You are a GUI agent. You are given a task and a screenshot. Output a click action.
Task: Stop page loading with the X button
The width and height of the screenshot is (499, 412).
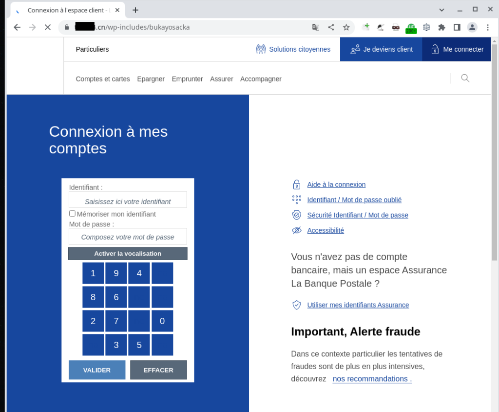(x=48, y=27)
